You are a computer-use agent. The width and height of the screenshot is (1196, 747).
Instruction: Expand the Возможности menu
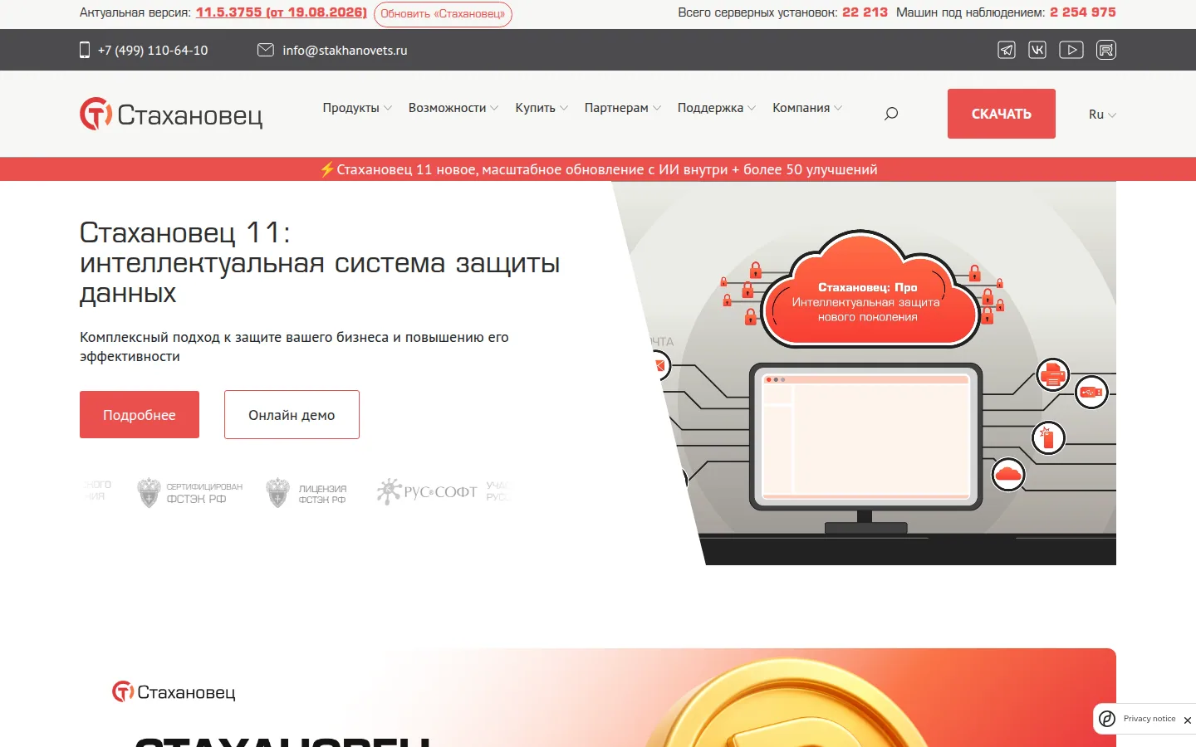pyautogui.click(x=453, y=108)
